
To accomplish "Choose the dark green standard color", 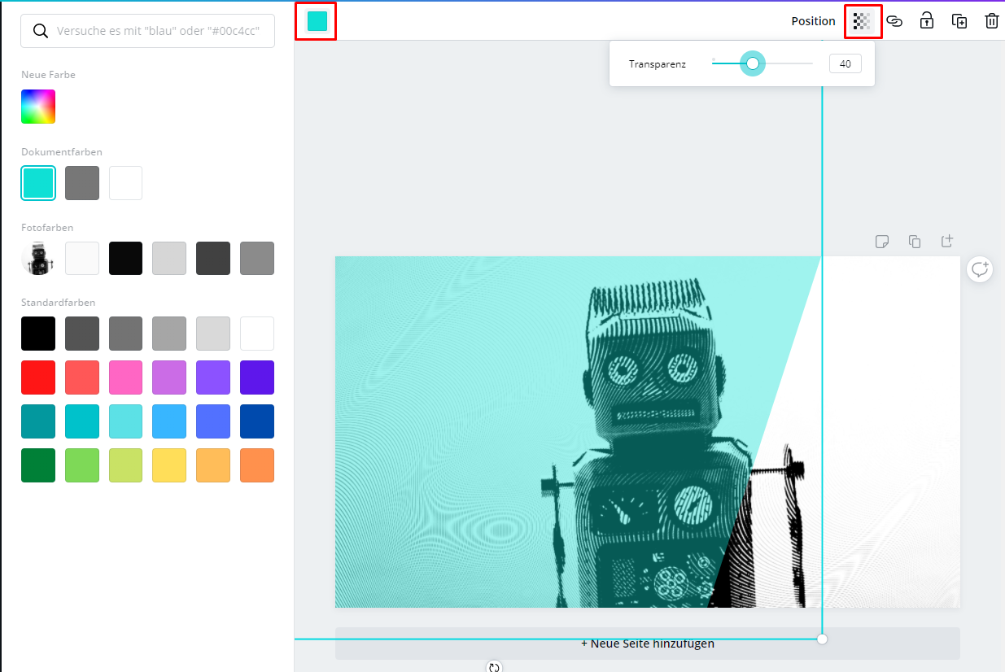I will 38,465.
